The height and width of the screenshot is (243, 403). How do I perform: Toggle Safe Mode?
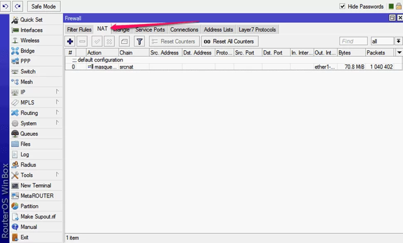click(x=44, y=6)
